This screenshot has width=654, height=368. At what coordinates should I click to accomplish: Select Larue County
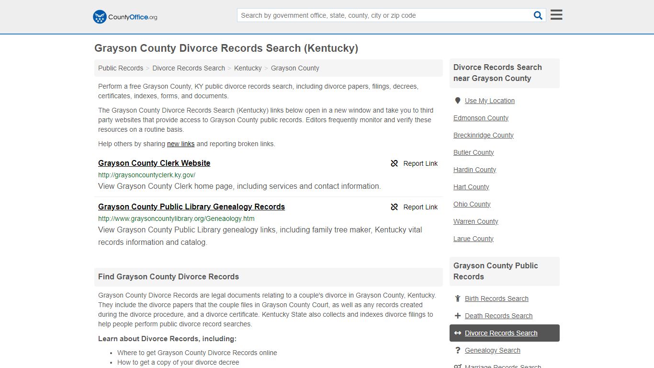[x=474, y=239]
